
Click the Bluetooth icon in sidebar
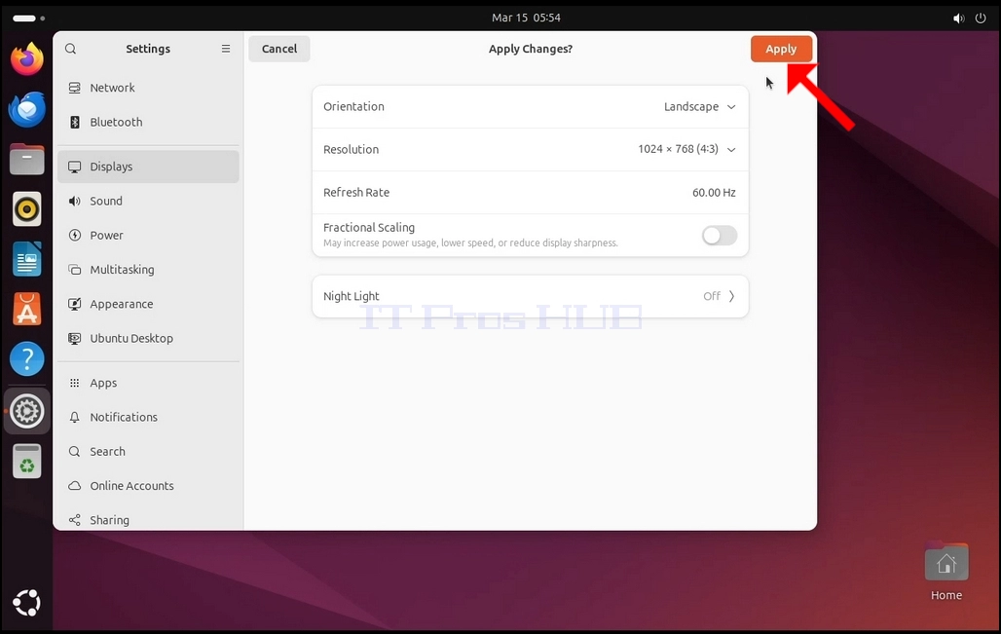point(75,122)
